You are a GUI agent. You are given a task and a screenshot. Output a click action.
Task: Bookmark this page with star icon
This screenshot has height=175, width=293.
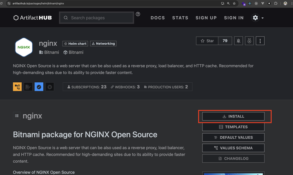[234, 3]
